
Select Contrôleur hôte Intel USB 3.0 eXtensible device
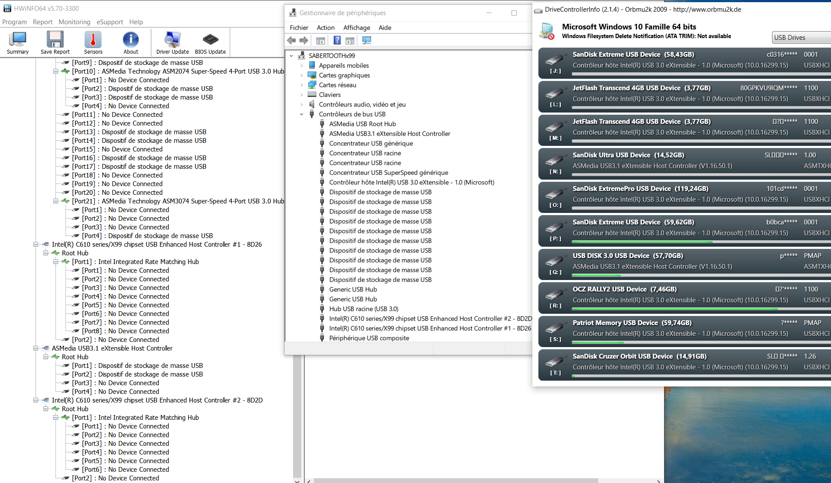coord(411,182)
